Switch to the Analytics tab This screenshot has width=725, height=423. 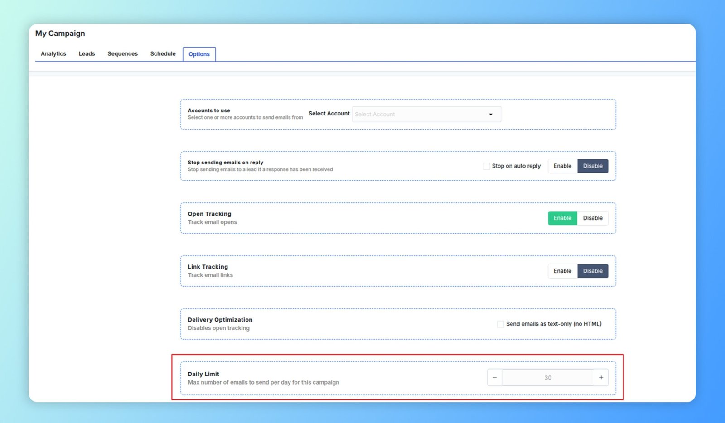pyautogui.click(x=53, y=53)
